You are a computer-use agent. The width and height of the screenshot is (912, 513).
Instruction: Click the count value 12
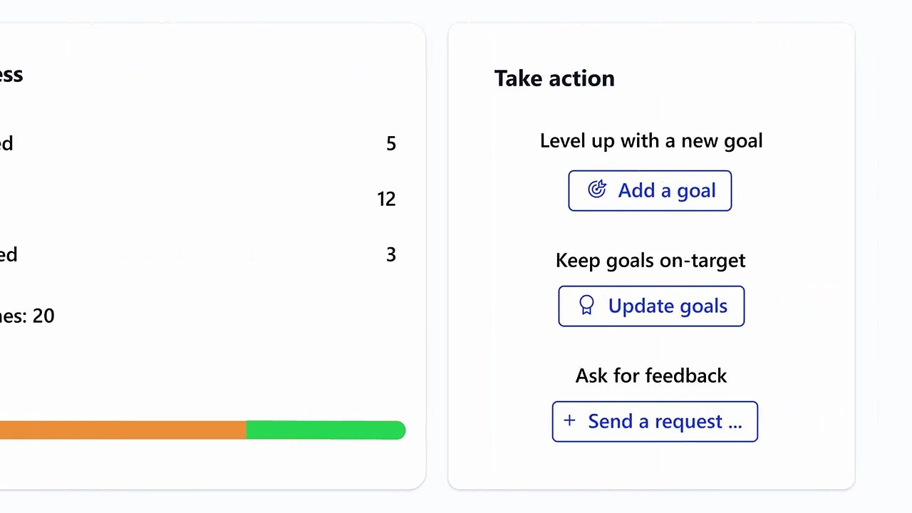click(x=386, y=199)
